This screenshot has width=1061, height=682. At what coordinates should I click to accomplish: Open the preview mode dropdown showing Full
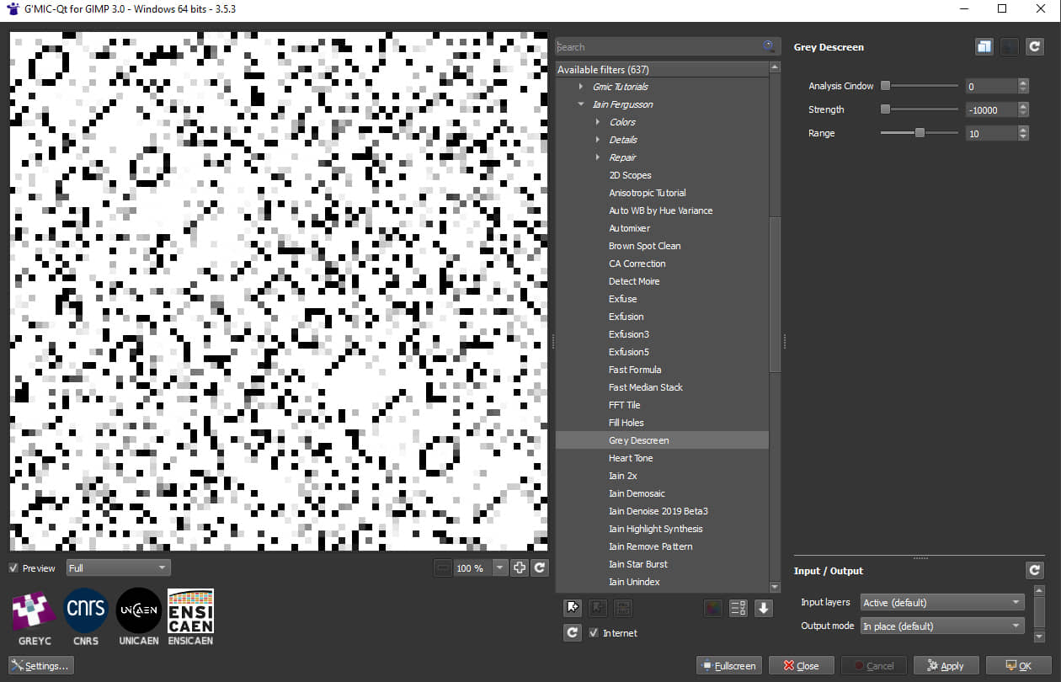pos(118,568)
